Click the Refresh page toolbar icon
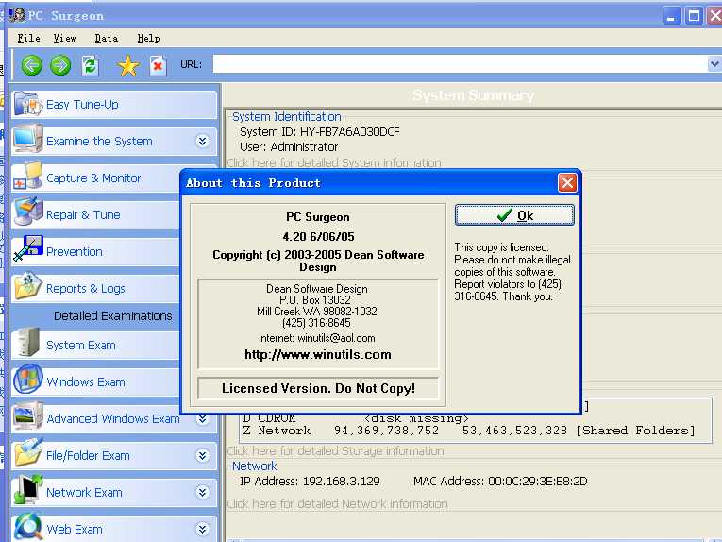The image size is (722, 542). pos(90,65)
